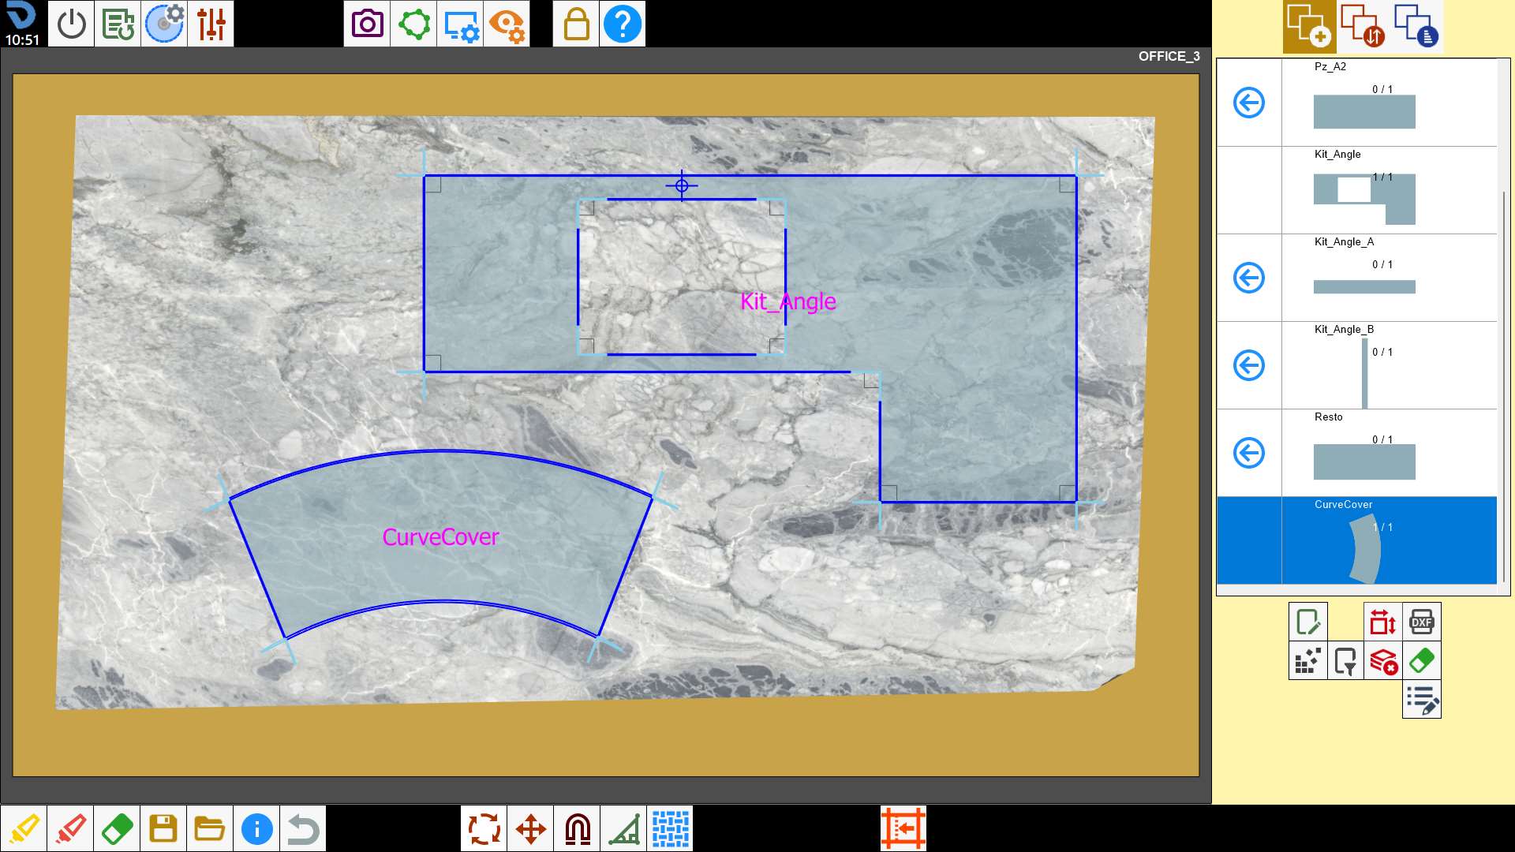Screen dimensions: 1515x852
Task: Click the undo arrow icon
Action: [303, 829]
